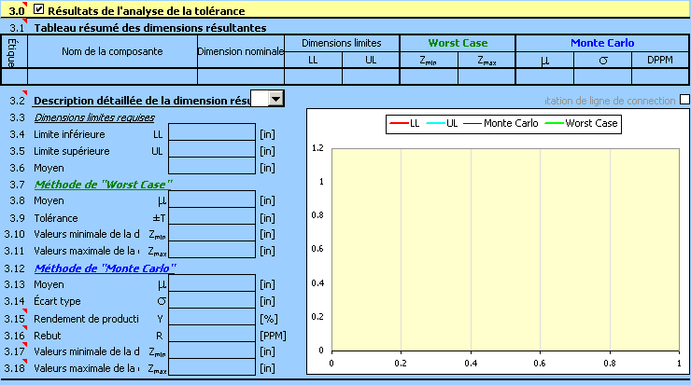691x385 pixels.
Task: Click the 'Limite supérieure' UL input field
Action: tap(212, 149)
